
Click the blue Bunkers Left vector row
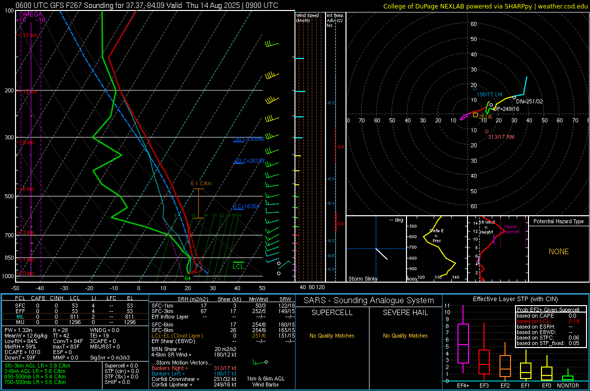(x=194, y=374)
